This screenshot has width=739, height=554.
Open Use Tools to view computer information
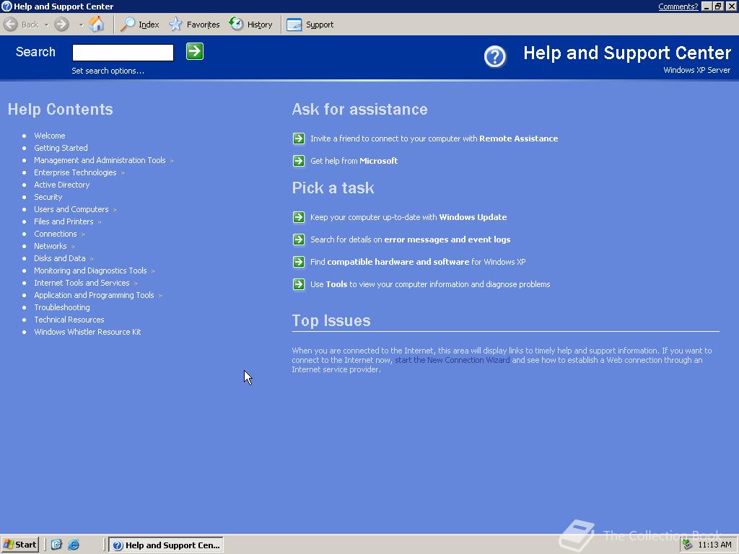[430, 284]
